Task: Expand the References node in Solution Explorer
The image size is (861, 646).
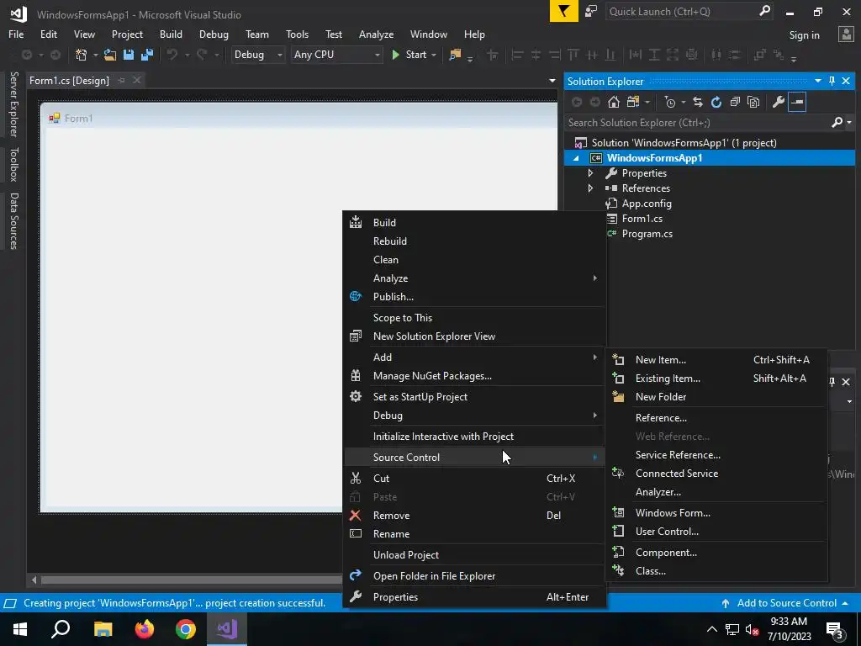Action: pos(590,188)
